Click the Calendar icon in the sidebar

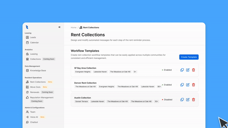pos(27,42)
